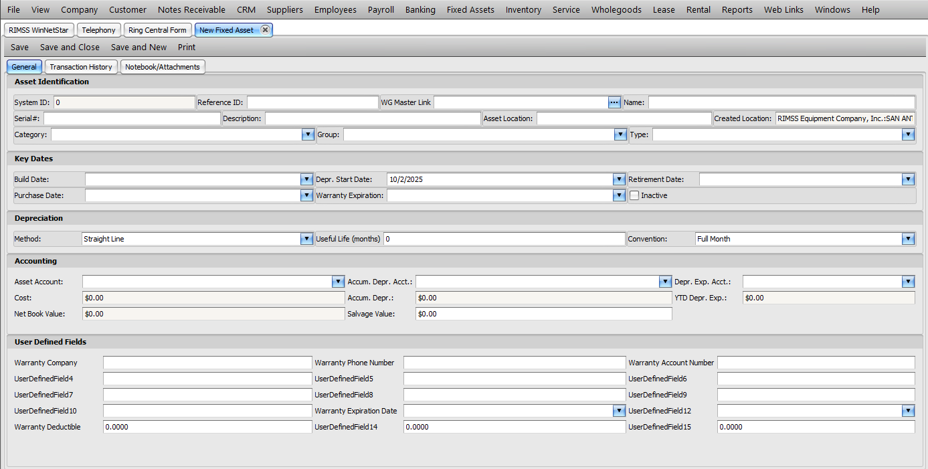Open the Convention dropdown list
This screenshot has width=928, height=469.
pyautogui.click(x=908, y=239)
